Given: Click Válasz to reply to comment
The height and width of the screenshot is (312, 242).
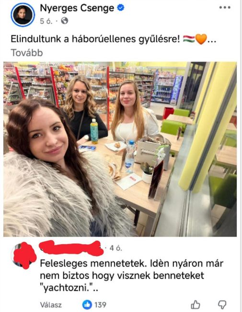Looking at the screenshot, I should (51, 305).
